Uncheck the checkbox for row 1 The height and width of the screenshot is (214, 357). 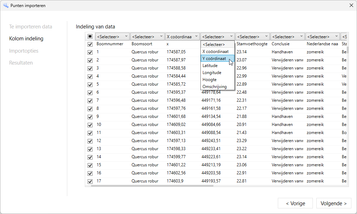(x=90, y=52)
